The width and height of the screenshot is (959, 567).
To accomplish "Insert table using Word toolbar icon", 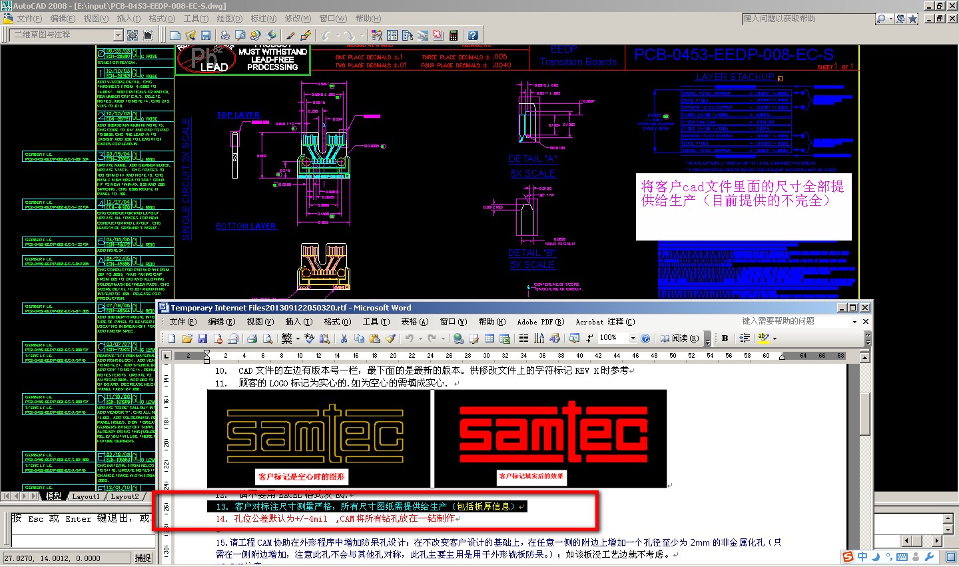I will 488,338.
